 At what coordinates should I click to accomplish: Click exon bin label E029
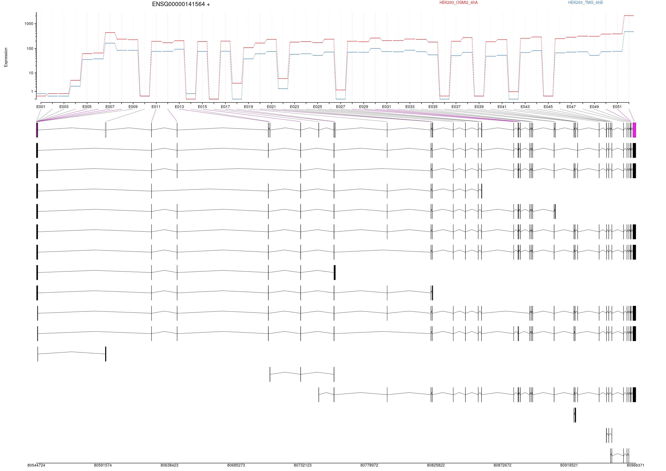pyautogui.click(x=364, y=107)
